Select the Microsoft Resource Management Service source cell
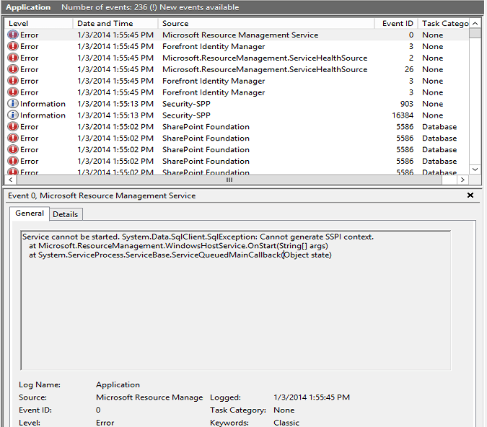The image size is (487, 427). [x=240, y=35]
